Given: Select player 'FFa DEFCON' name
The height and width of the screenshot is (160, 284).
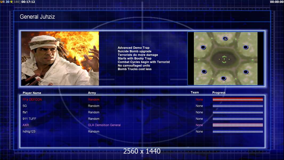Looking at the screenshot, I should pyautogui.click(x=32, y=99).
